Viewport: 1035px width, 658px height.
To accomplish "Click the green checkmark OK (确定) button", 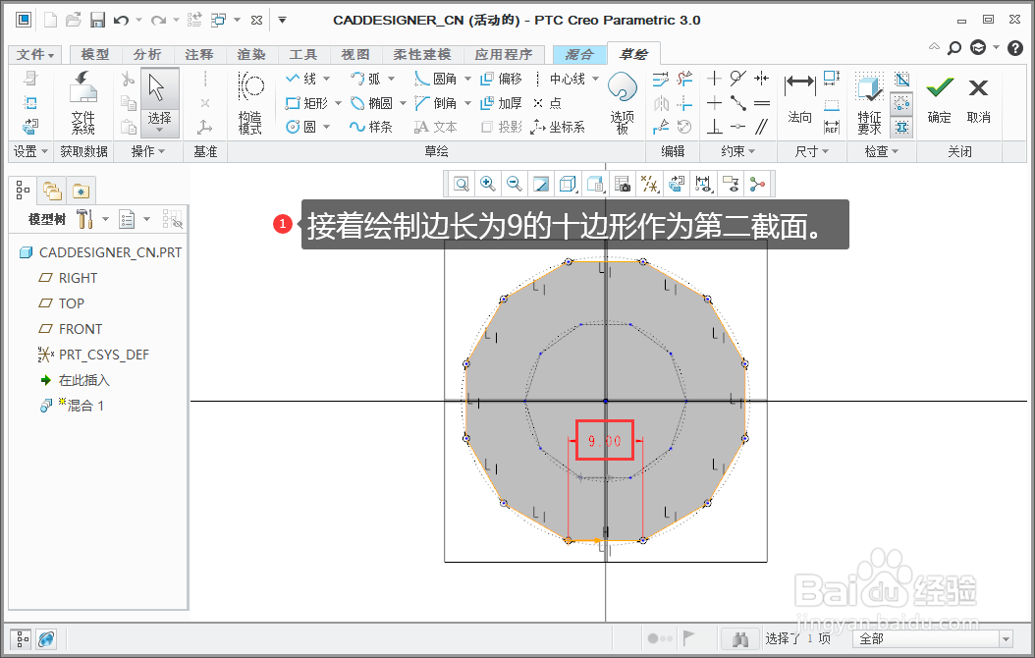I will [940, 99].
